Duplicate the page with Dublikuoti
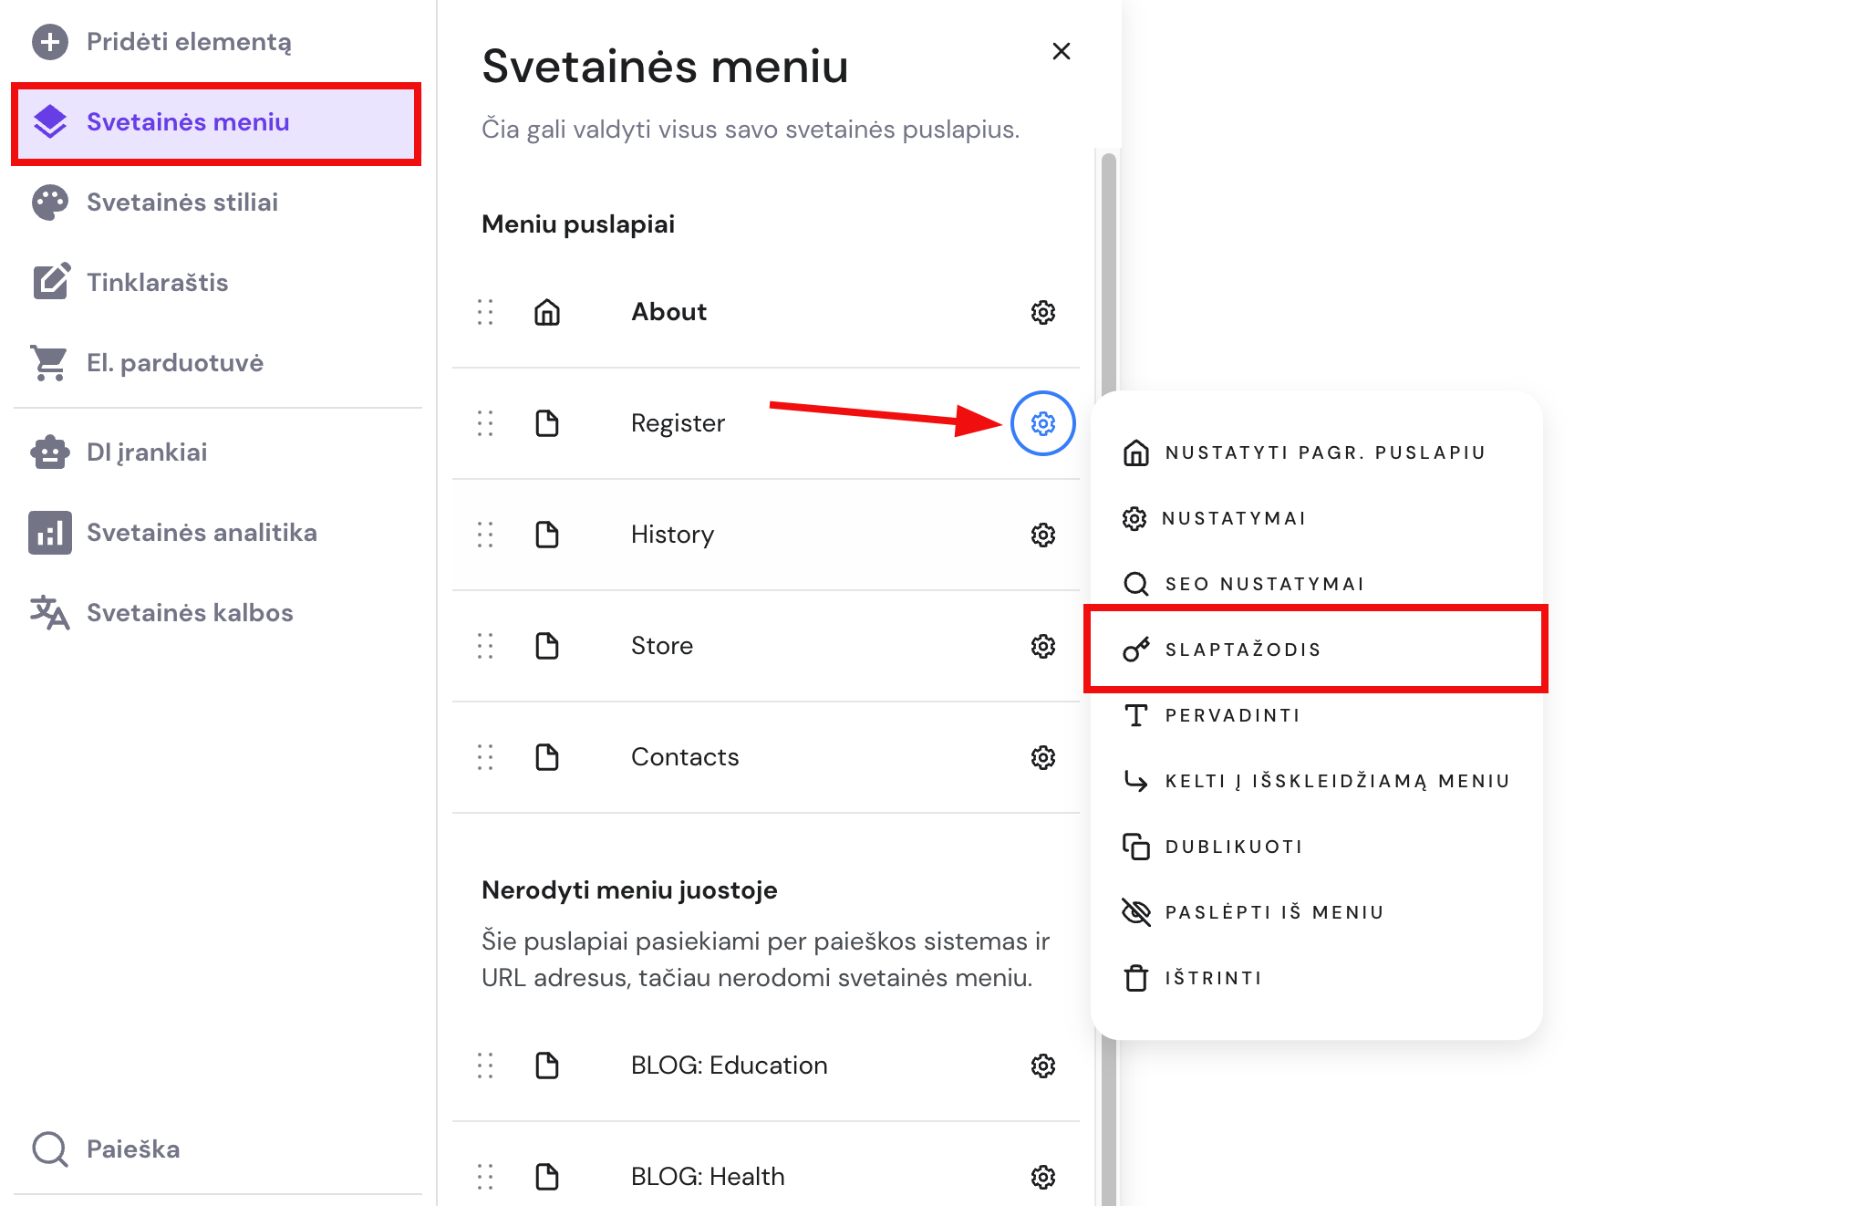1875x1206 pixels. point(1233,846)
